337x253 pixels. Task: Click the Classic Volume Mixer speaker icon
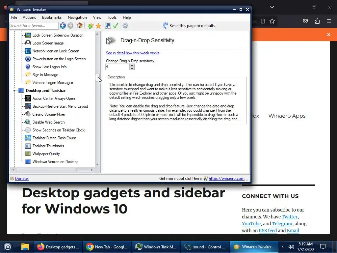click(x=28, y=114)
